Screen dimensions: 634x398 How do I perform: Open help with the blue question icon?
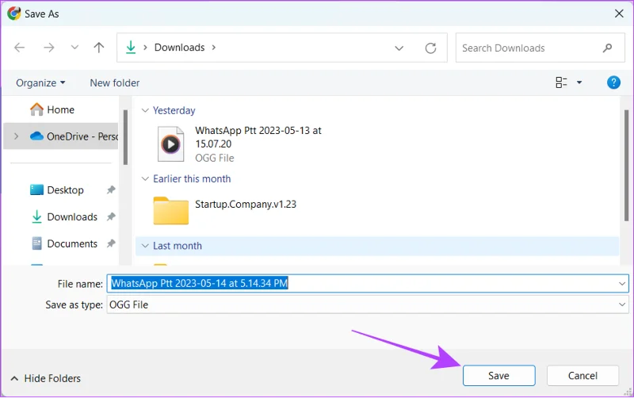tap(613, 82)
